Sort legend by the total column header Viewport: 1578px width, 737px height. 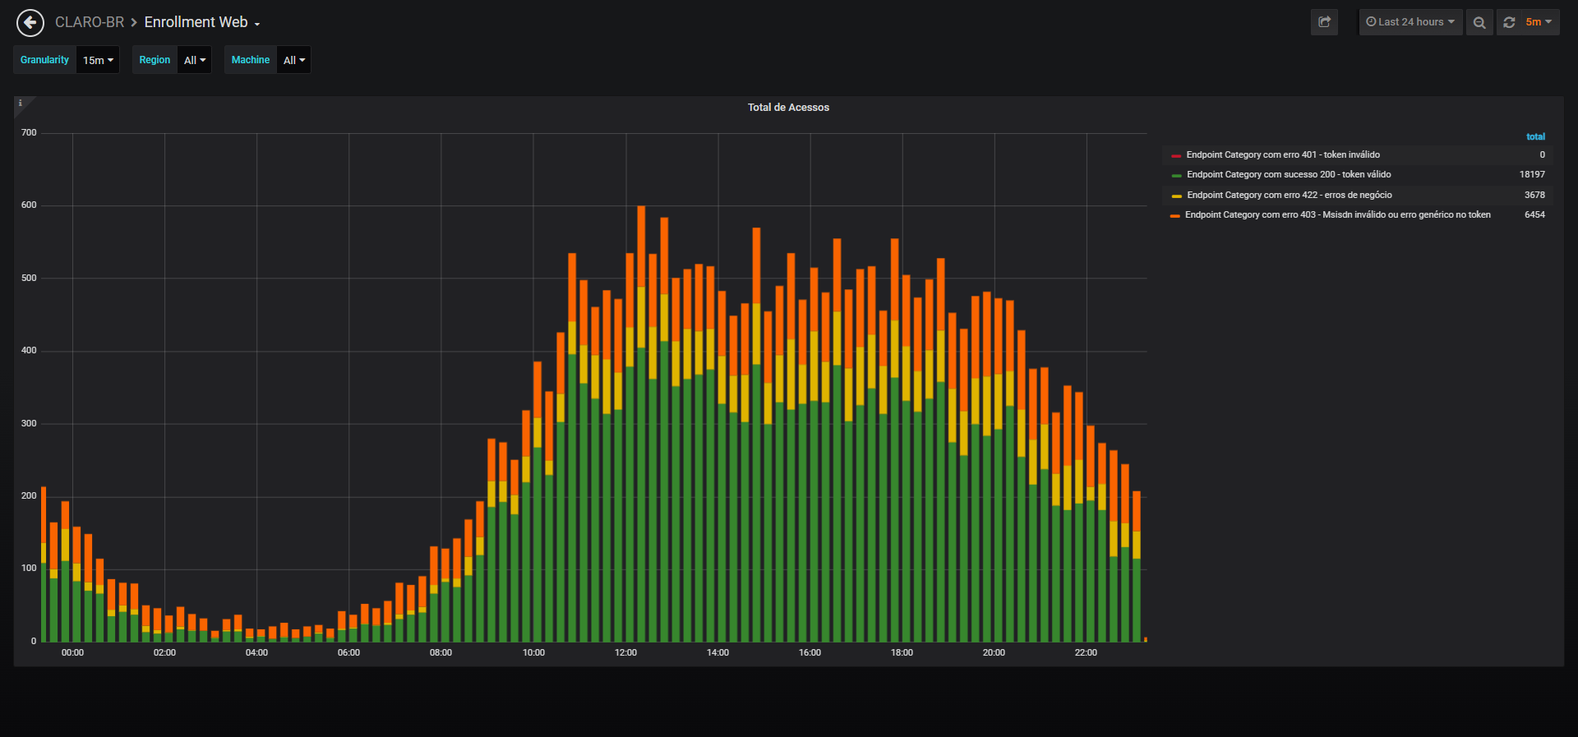[1535, 136]
